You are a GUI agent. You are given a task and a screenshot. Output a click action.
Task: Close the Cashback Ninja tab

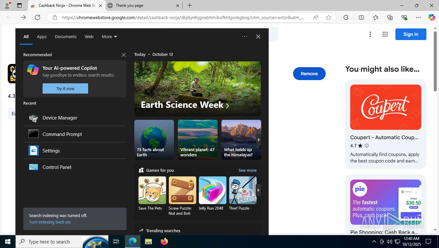[100, 5]
